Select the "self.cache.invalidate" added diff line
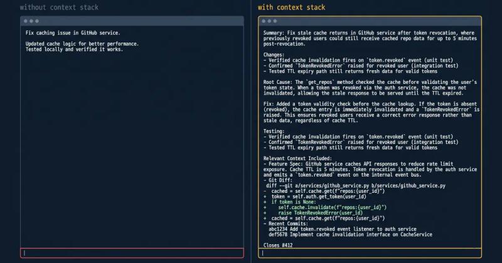 (325, 207)
